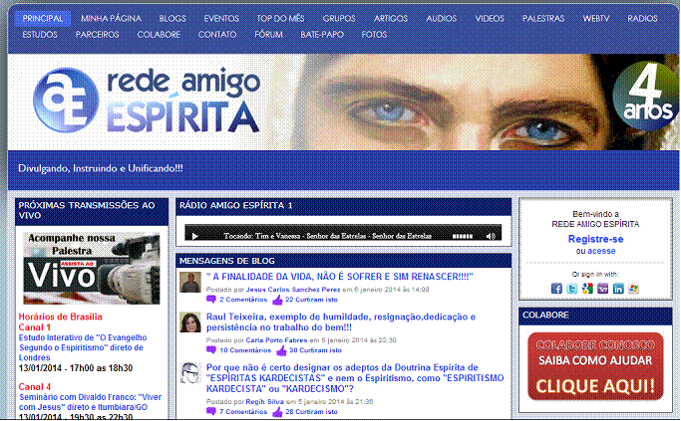Open author link Jesus Carlos Sanchez Perez

click(x=293, y=290)
